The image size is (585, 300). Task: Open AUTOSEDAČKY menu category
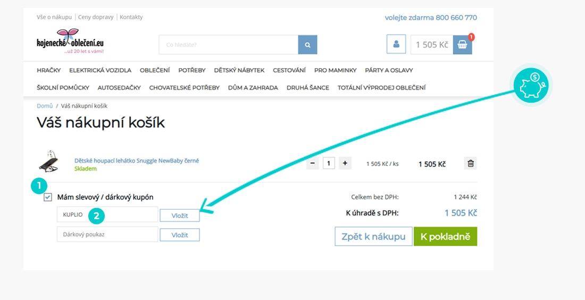pos(119,88)
